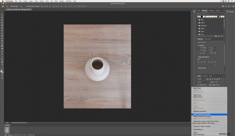The height and width of the screenshot is (136, 235).
Task: Select the Clone Stamp tool
Action: pos(2,36)
